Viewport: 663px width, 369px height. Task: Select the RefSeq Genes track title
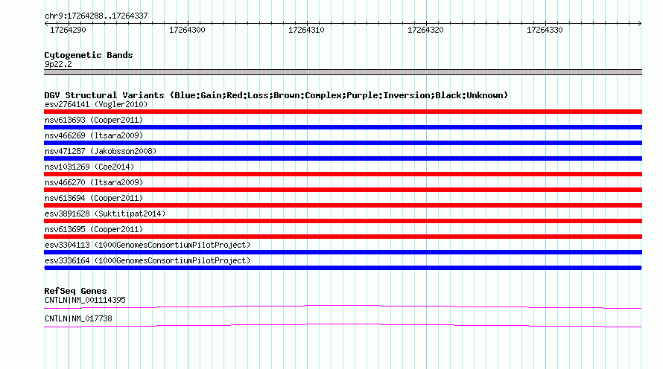coord(75,291)
